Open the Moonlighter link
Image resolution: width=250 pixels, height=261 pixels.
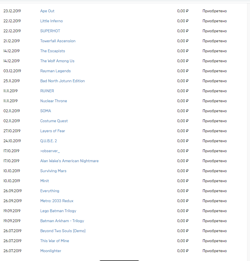tap(51, 251)
